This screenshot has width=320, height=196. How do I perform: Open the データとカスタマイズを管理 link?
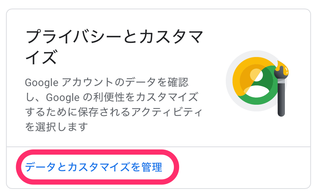[x=93, y=167]
